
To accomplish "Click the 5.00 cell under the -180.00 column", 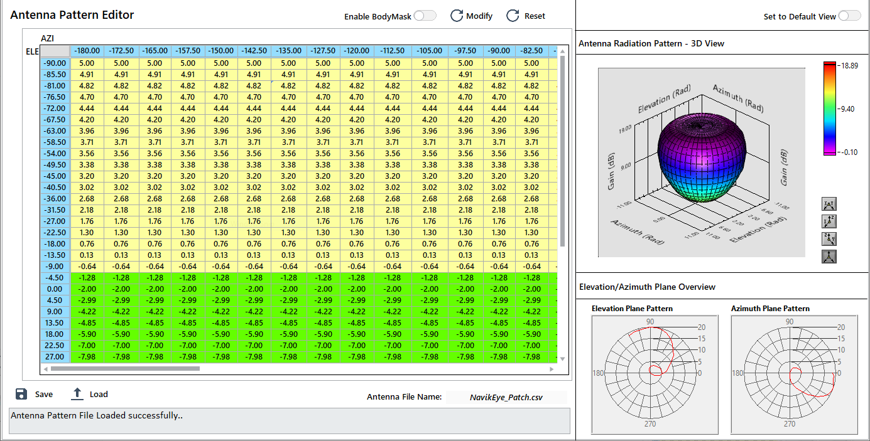I will pos(87,63).
